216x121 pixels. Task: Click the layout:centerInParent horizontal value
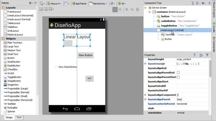pos(182,104)
